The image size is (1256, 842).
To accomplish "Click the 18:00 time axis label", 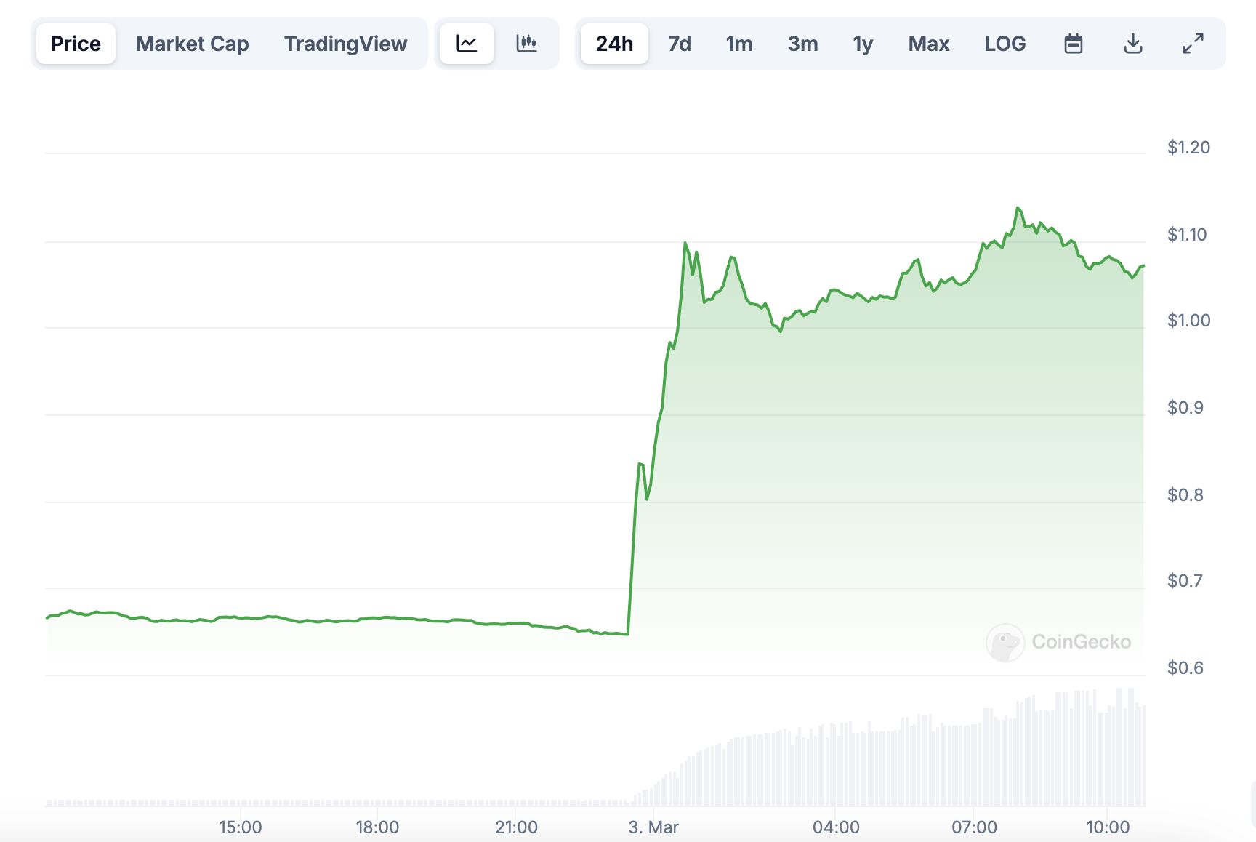I will tap(377, 827).
